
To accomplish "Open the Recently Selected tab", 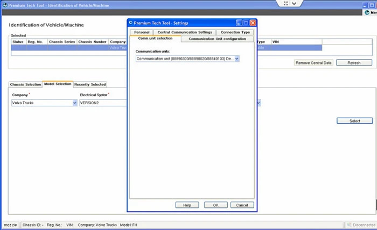I will tap(90, 84).
